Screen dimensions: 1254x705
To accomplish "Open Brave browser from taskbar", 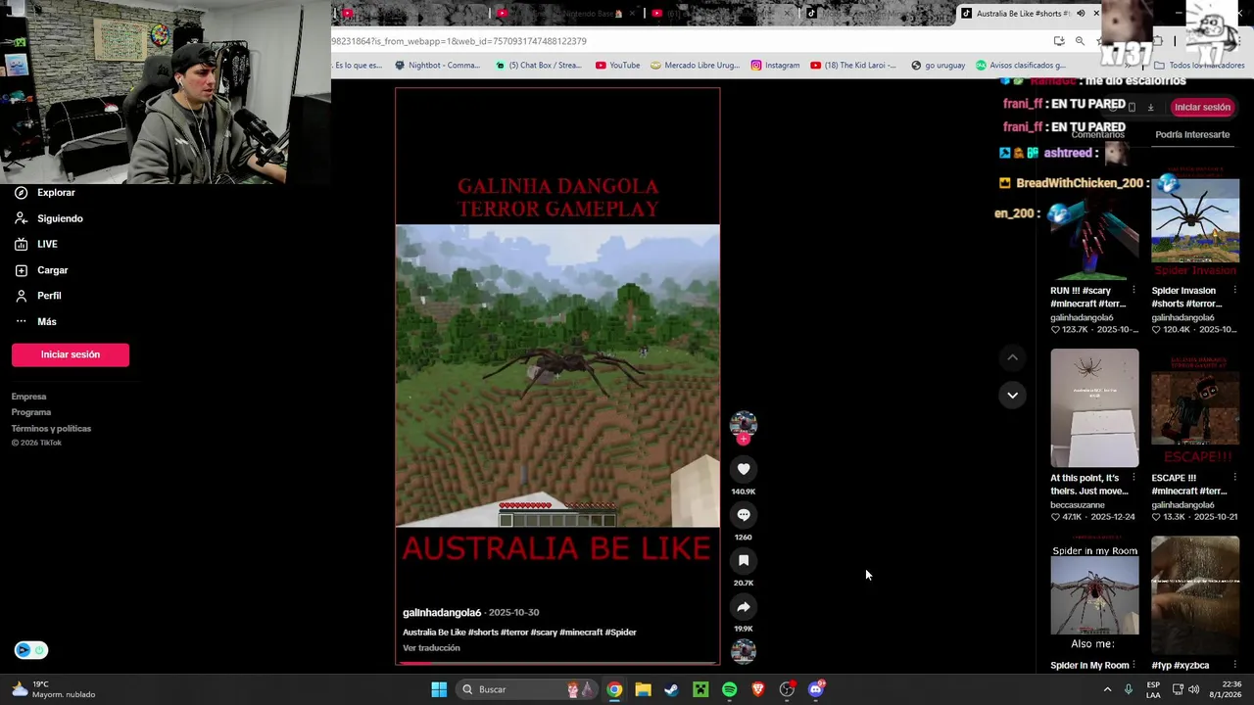I will click(x=757, y=689).
